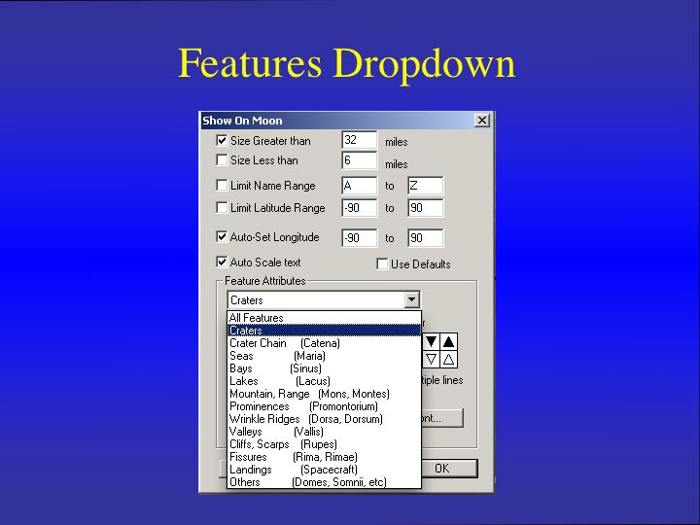Enable the Size Less than checkbox
Screen dimensions: 700x525
222,160
